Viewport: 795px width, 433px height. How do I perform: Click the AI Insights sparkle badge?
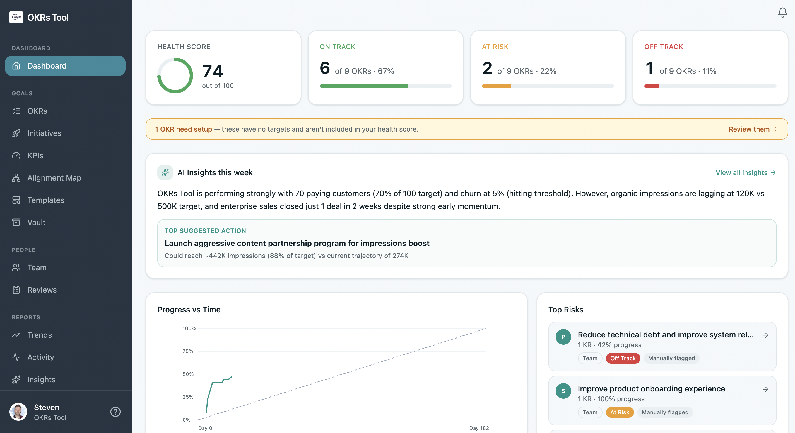click(x=165, y=172)
